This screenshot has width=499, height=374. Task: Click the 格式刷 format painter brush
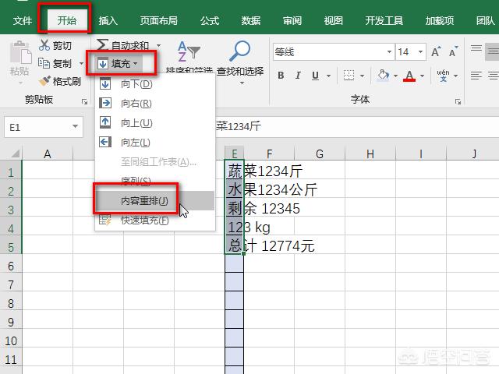tap(44, 81)
